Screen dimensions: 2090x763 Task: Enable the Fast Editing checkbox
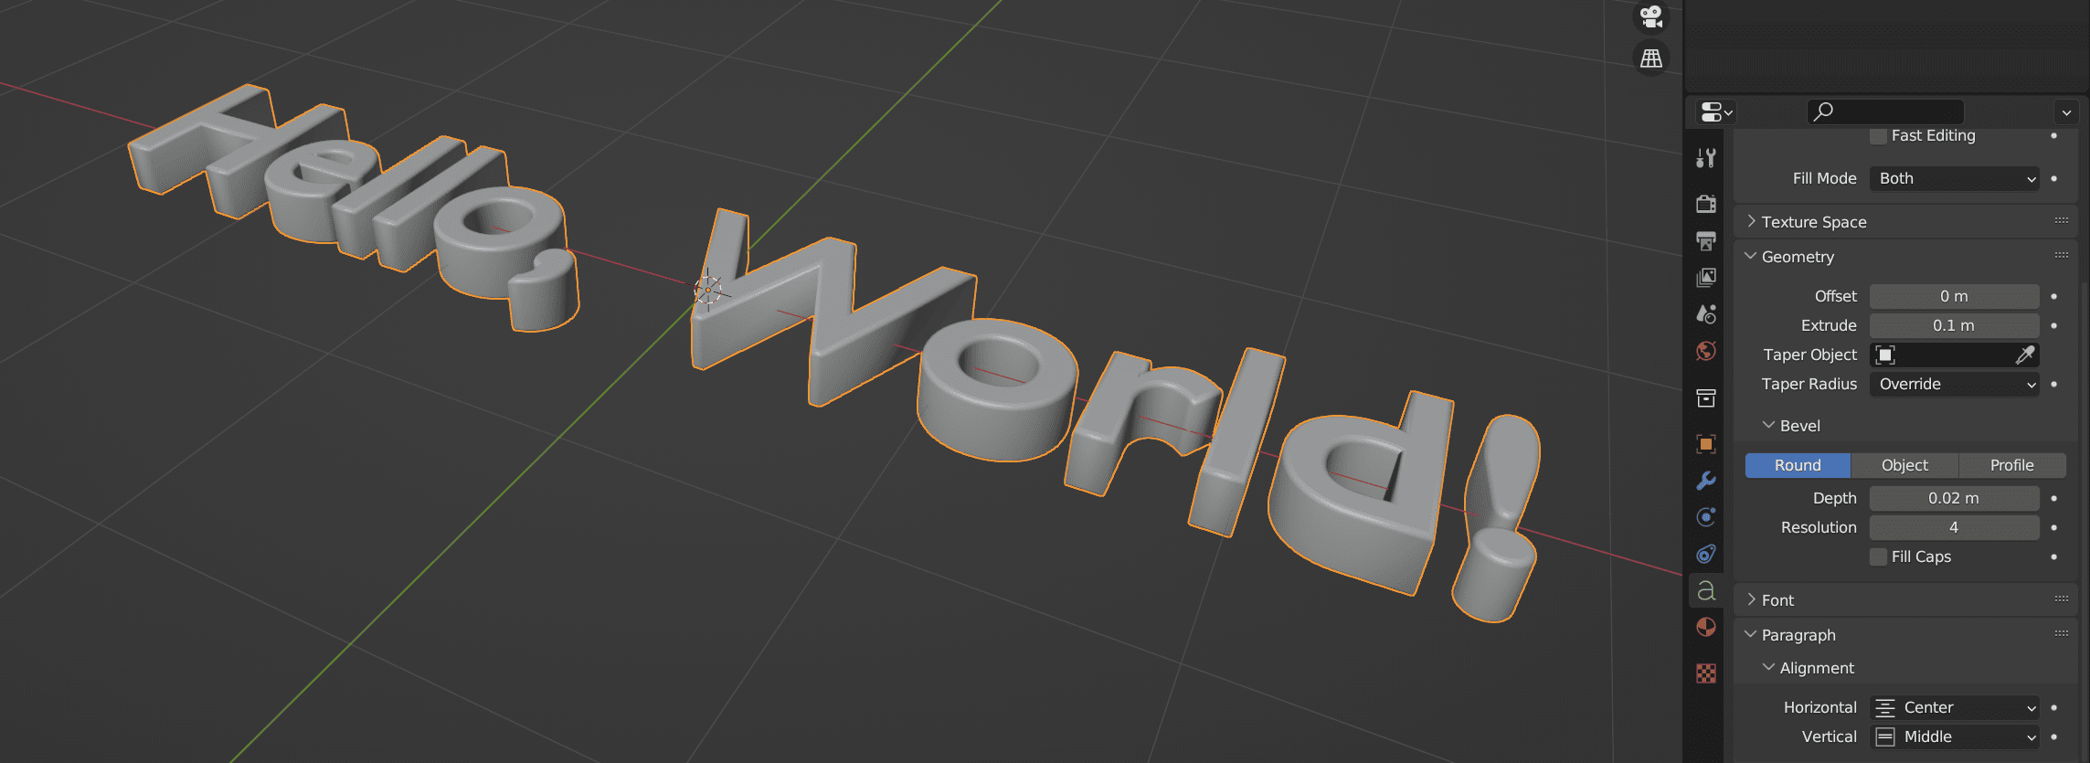(1878, 136)
